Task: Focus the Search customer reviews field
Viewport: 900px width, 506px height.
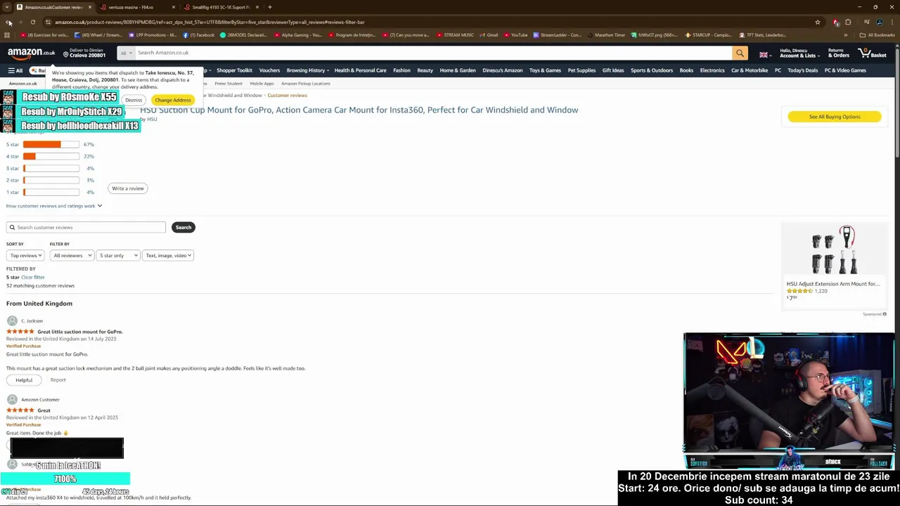Action: pyautogui.click(x=86, y=227)
